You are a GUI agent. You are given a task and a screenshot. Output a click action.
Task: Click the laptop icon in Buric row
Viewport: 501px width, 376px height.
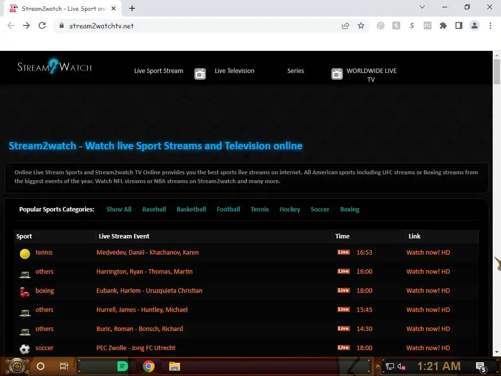tap(25, 331)
